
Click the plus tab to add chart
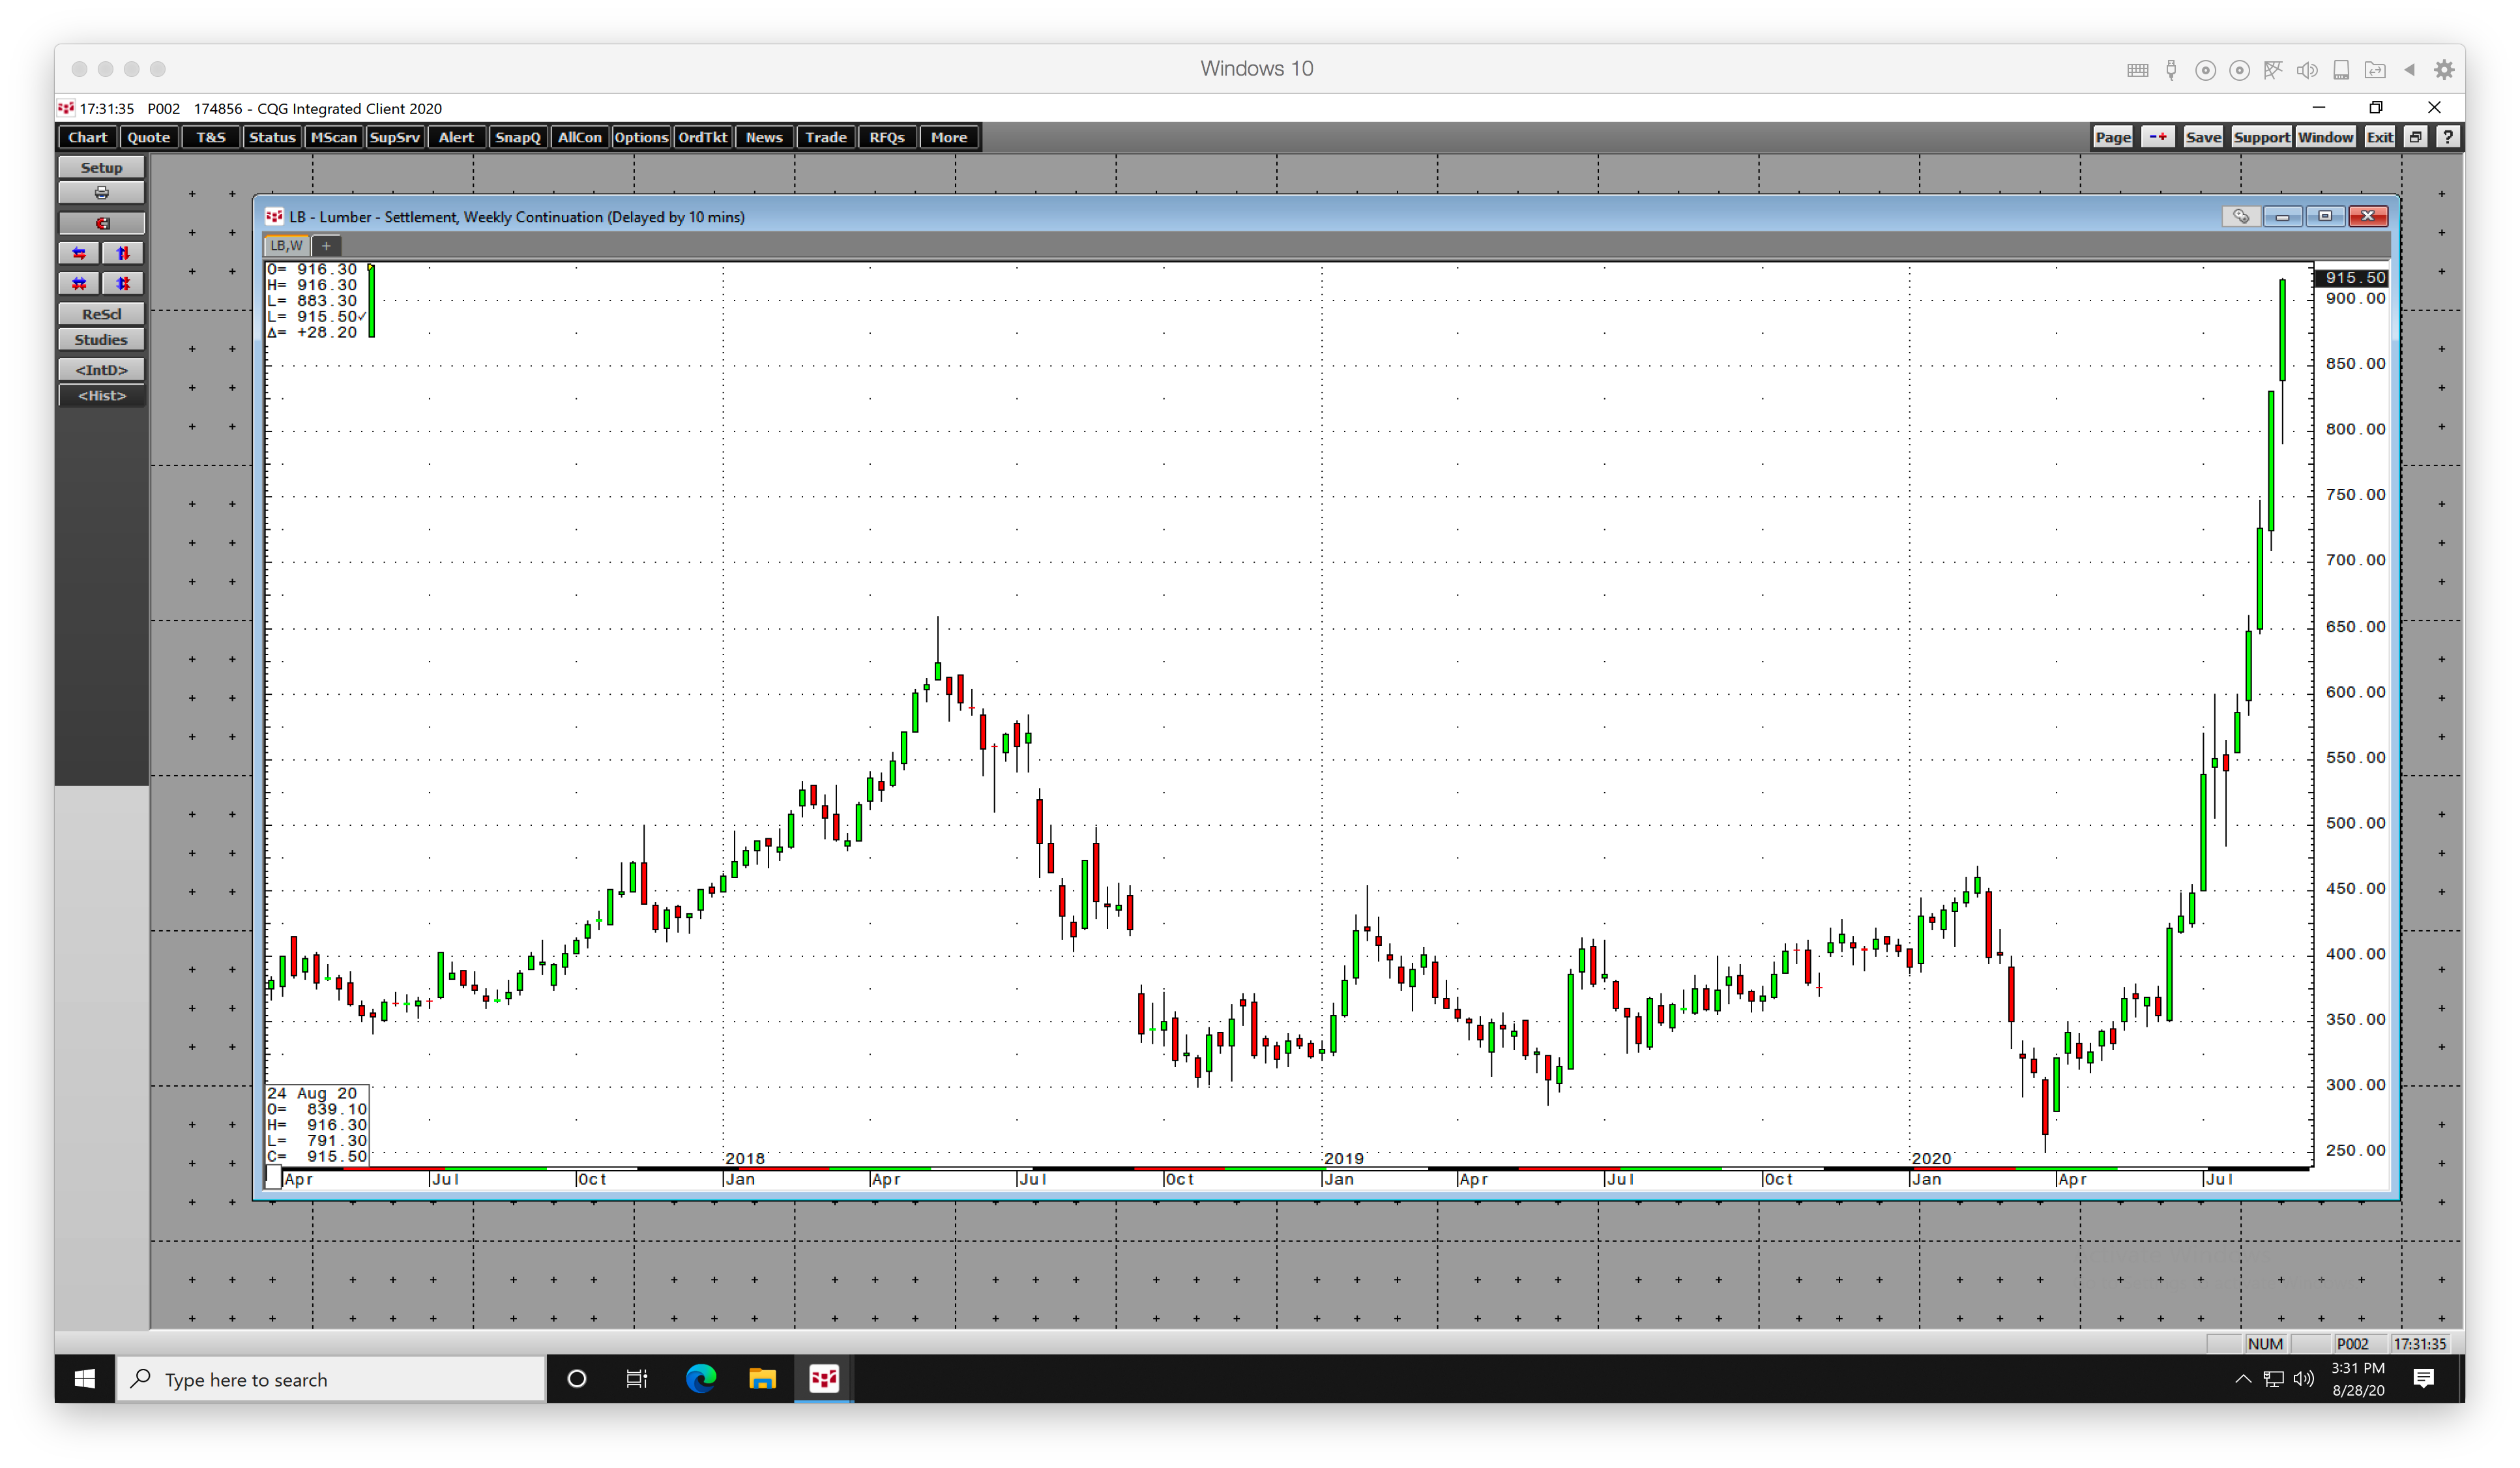click(x=326, y=245)
